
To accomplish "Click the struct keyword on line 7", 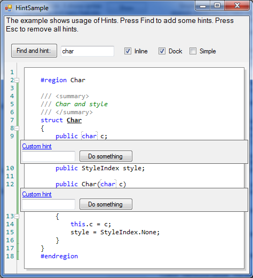I will (x=52, y=120).
